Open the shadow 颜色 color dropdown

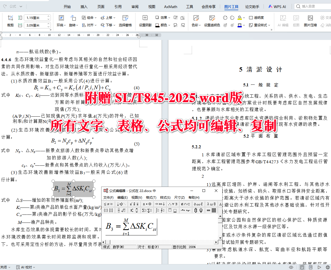click(163, 25)
